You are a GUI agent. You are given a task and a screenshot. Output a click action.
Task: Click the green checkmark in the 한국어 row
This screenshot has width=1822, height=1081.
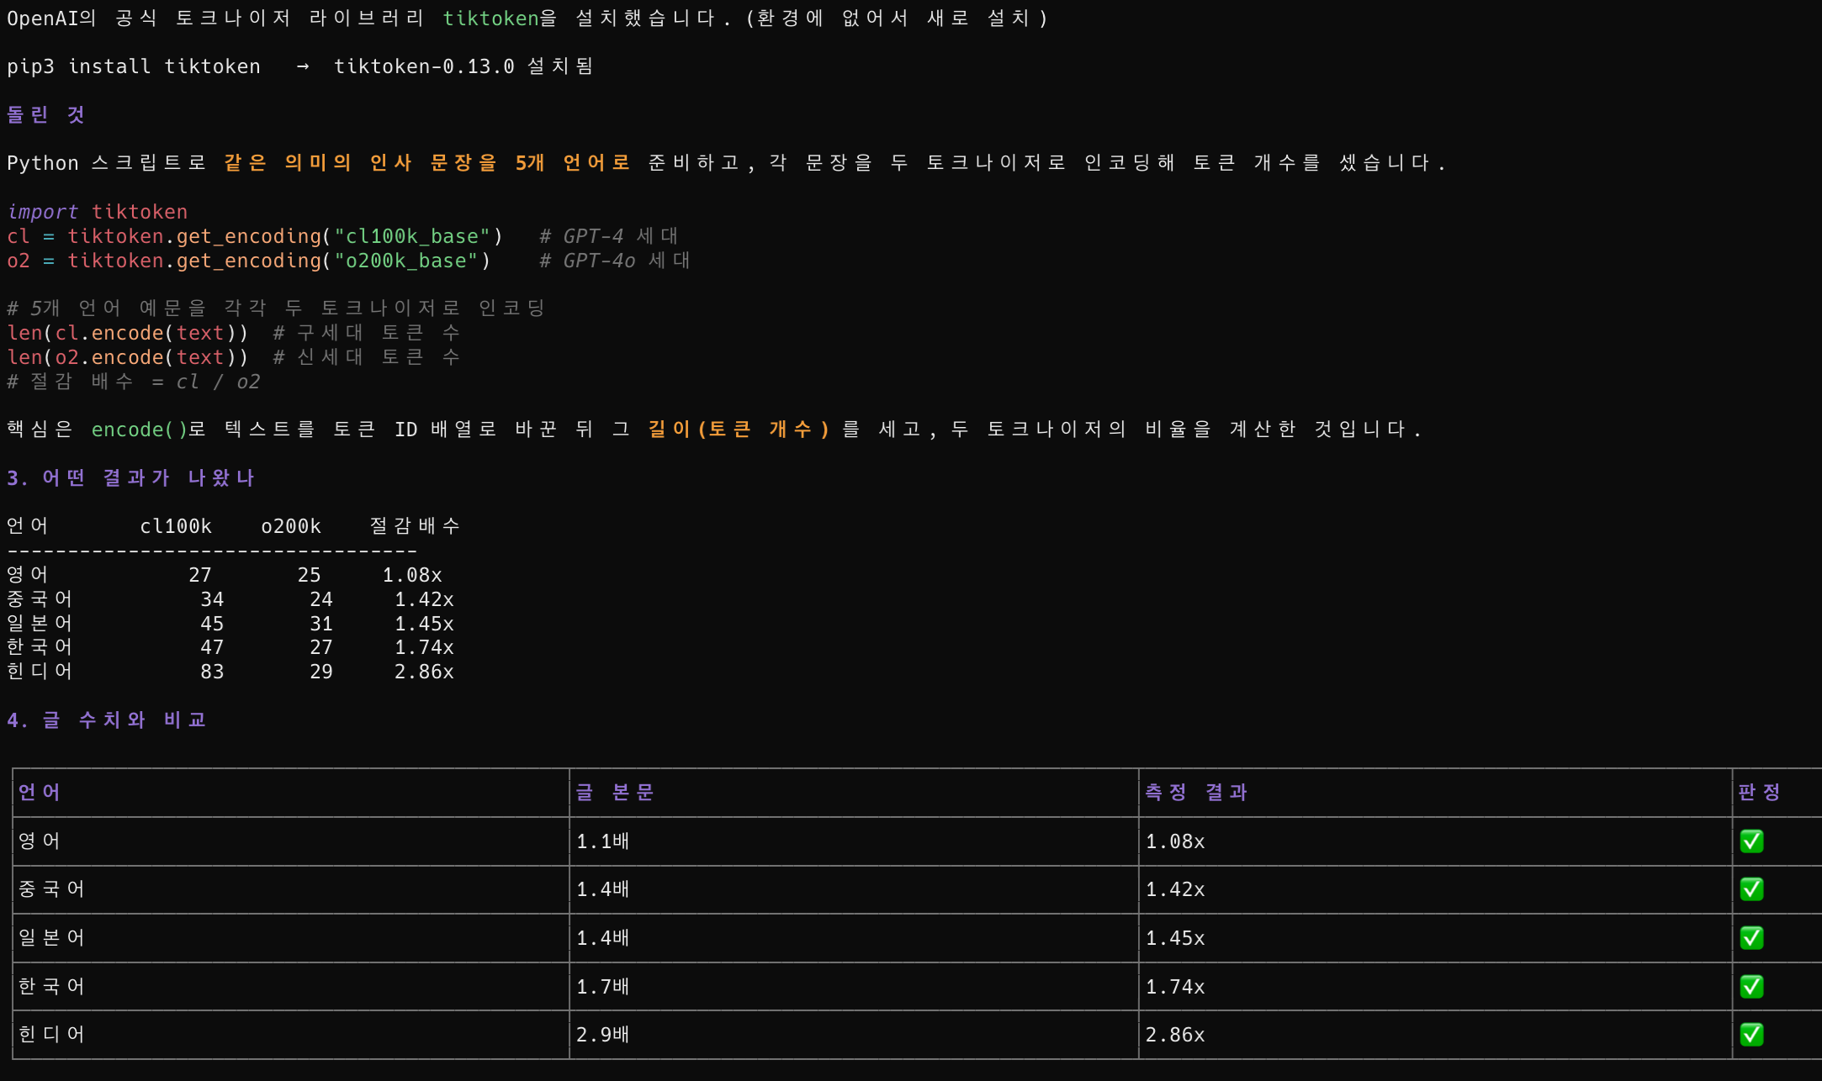tap(1751, 987)
